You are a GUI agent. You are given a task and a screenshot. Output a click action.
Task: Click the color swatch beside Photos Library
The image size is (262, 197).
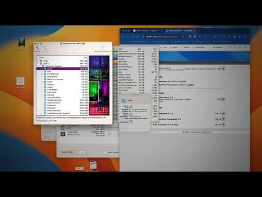[x=116, y=75]
